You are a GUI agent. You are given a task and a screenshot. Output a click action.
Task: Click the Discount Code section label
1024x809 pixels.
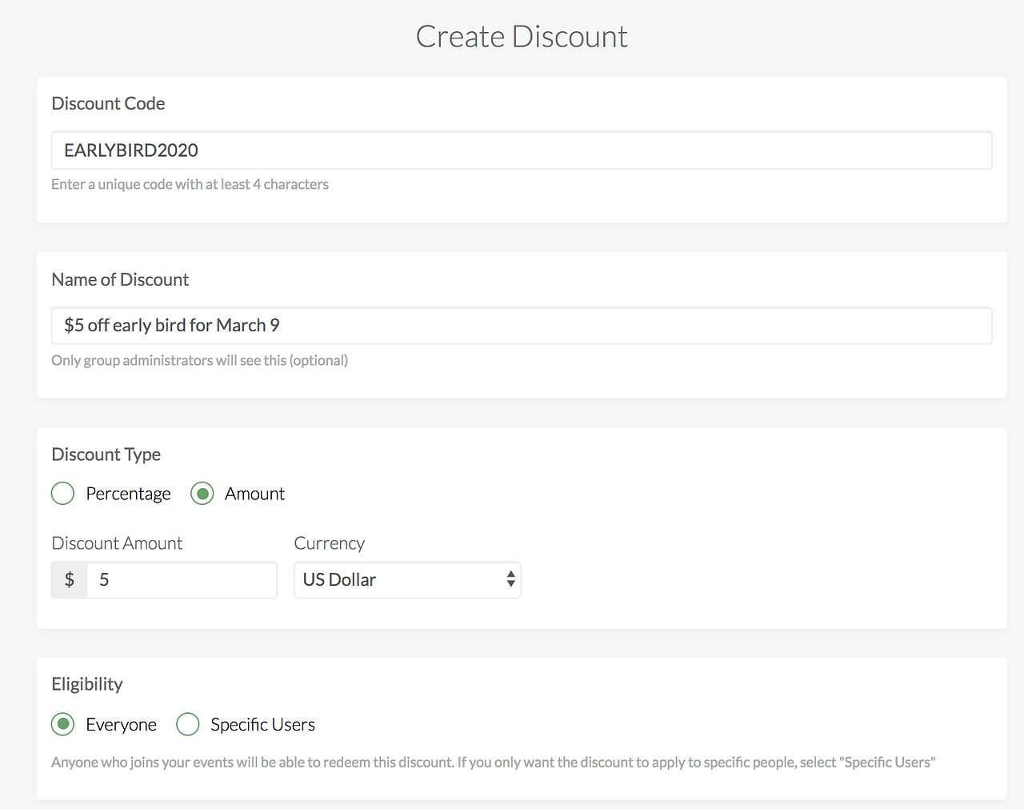tap(108, 103)
